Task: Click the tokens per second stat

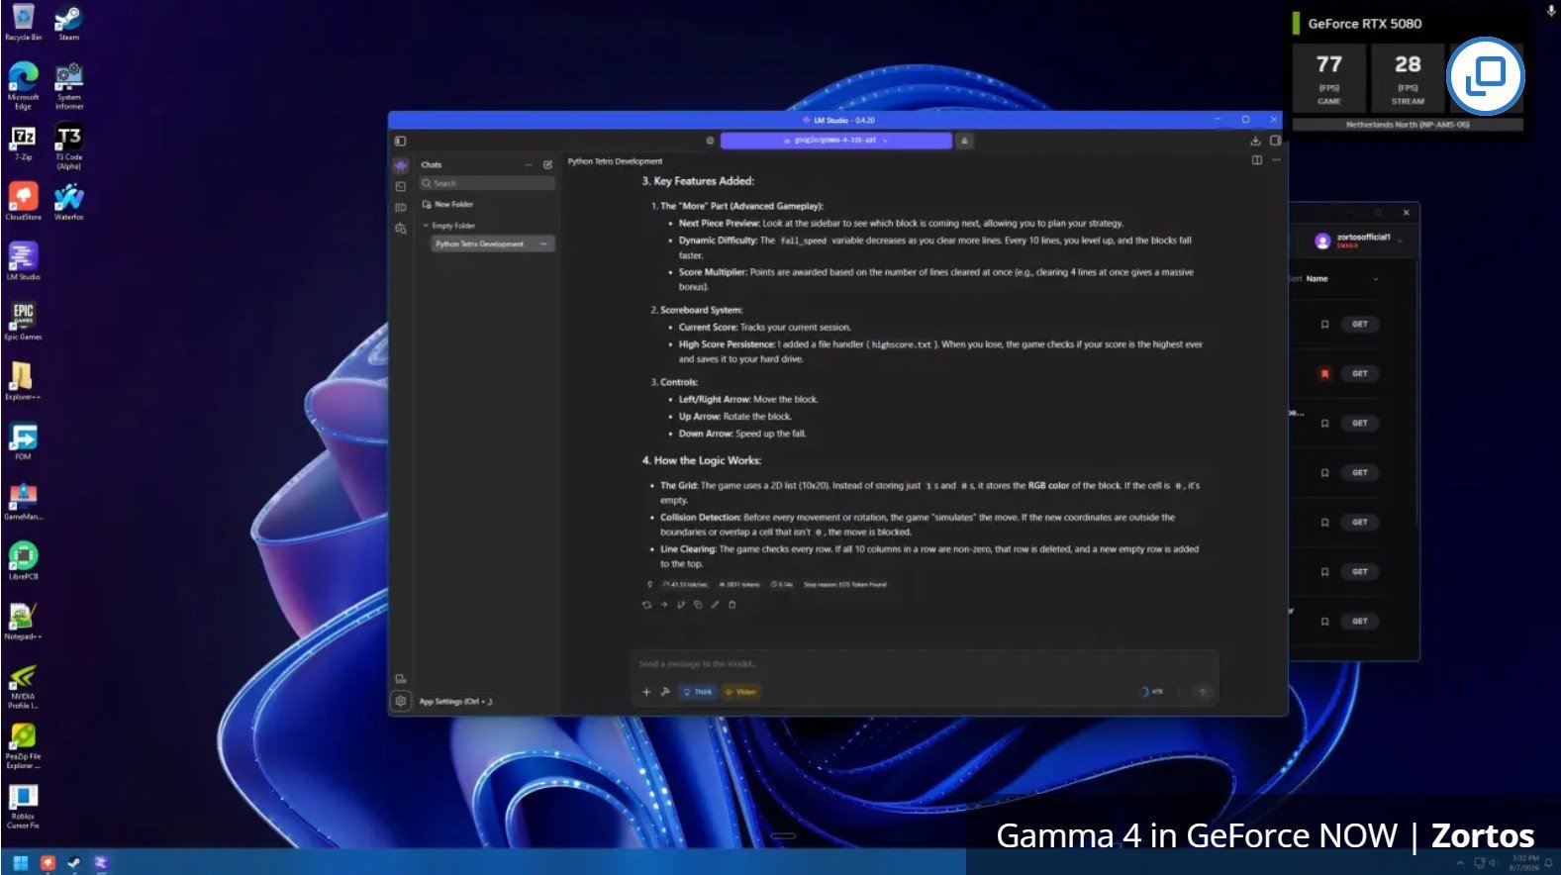Action: (685, 585)
